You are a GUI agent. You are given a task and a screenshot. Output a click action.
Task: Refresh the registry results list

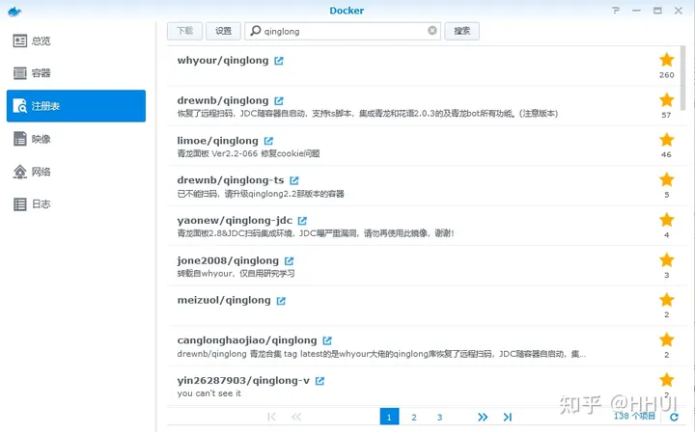tap(674, 417)
